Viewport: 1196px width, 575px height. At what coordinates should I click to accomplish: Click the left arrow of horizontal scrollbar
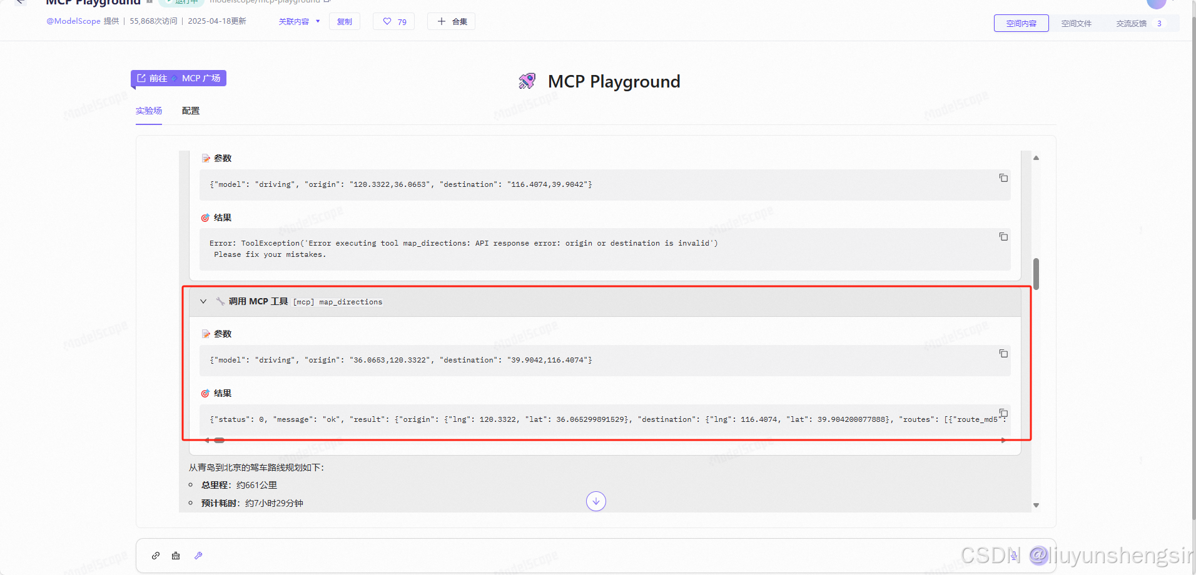tap(207, 441)
